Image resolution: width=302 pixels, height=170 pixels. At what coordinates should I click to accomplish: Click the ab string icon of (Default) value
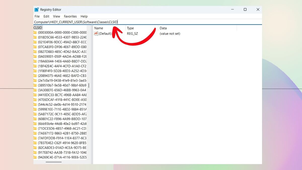[96, 33]
